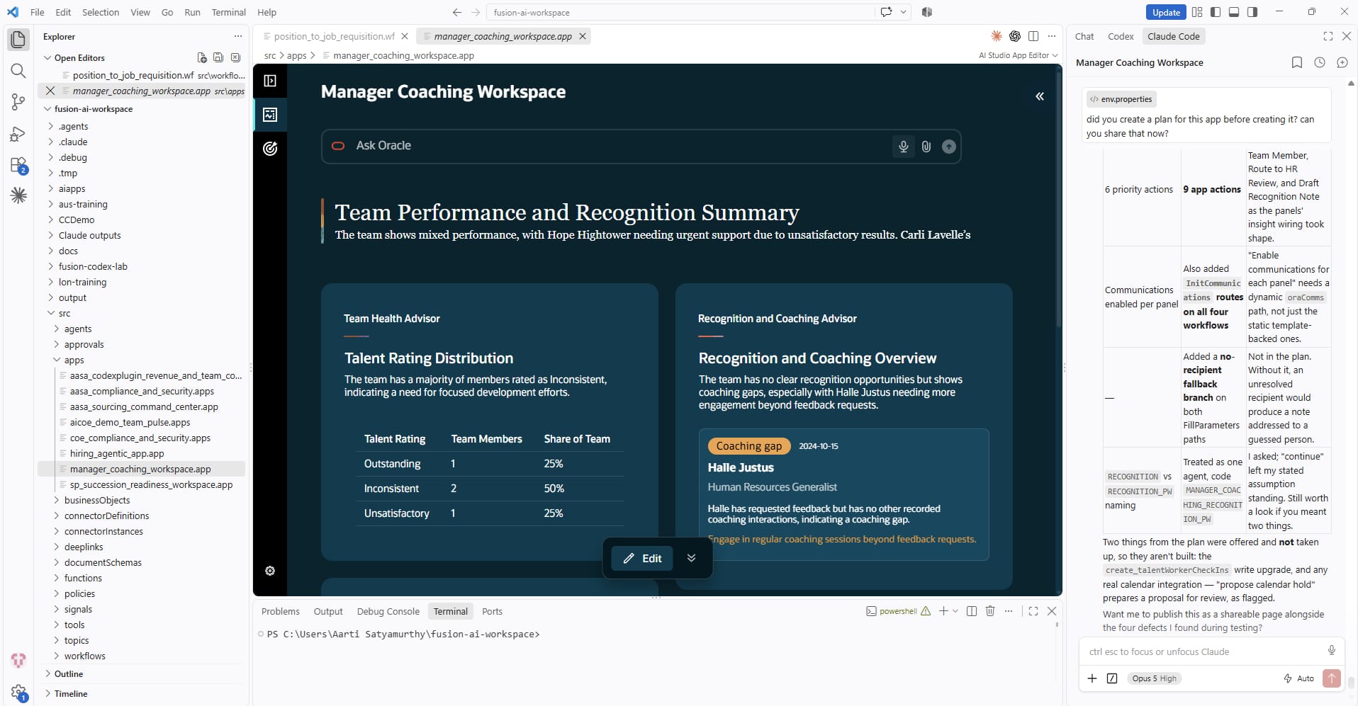Click the microphone icon in Ask Oracle
1358x706 pixels.
(x=903, y=147)
